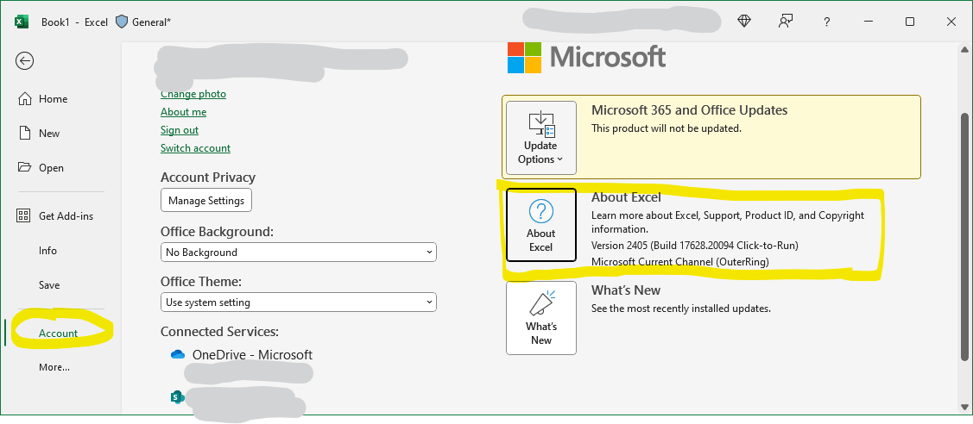Click the 'OneDrive - Microsoft' label
Screen dimensions: 973x424
[253, 355]
